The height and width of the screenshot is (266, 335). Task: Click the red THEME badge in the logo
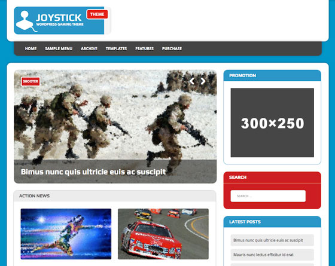[x=97, y=14]
